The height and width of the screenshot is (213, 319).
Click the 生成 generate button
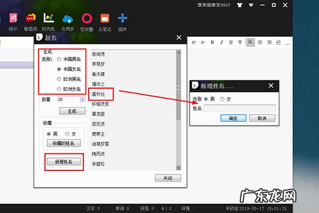pos(72,111)
